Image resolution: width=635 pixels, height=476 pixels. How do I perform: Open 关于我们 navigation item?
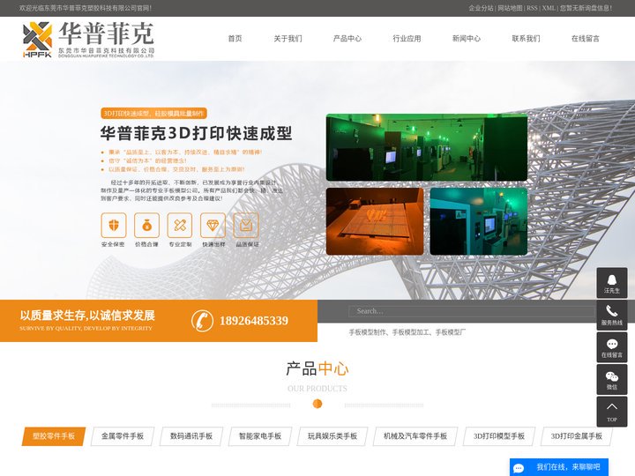pos(288,39)
